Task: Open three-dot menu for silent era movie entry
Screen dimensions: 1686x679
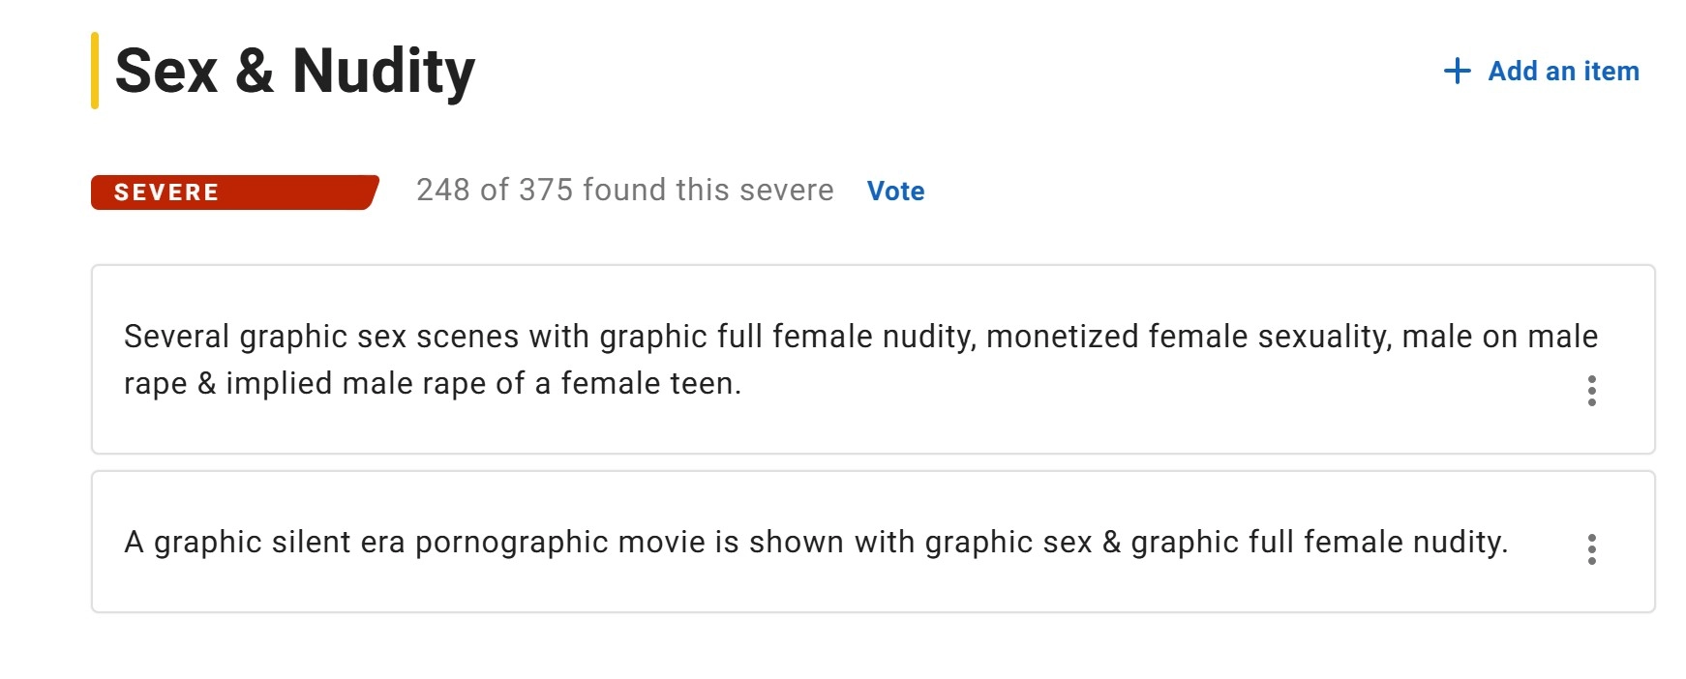Action: (1591, 549)
